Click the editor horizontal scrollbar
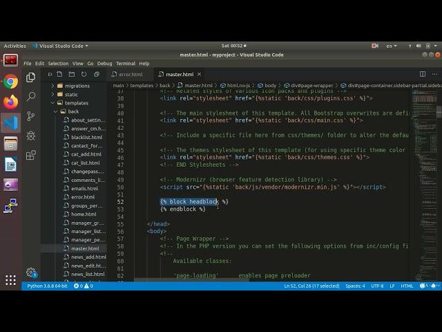 [x=191, y=280]
